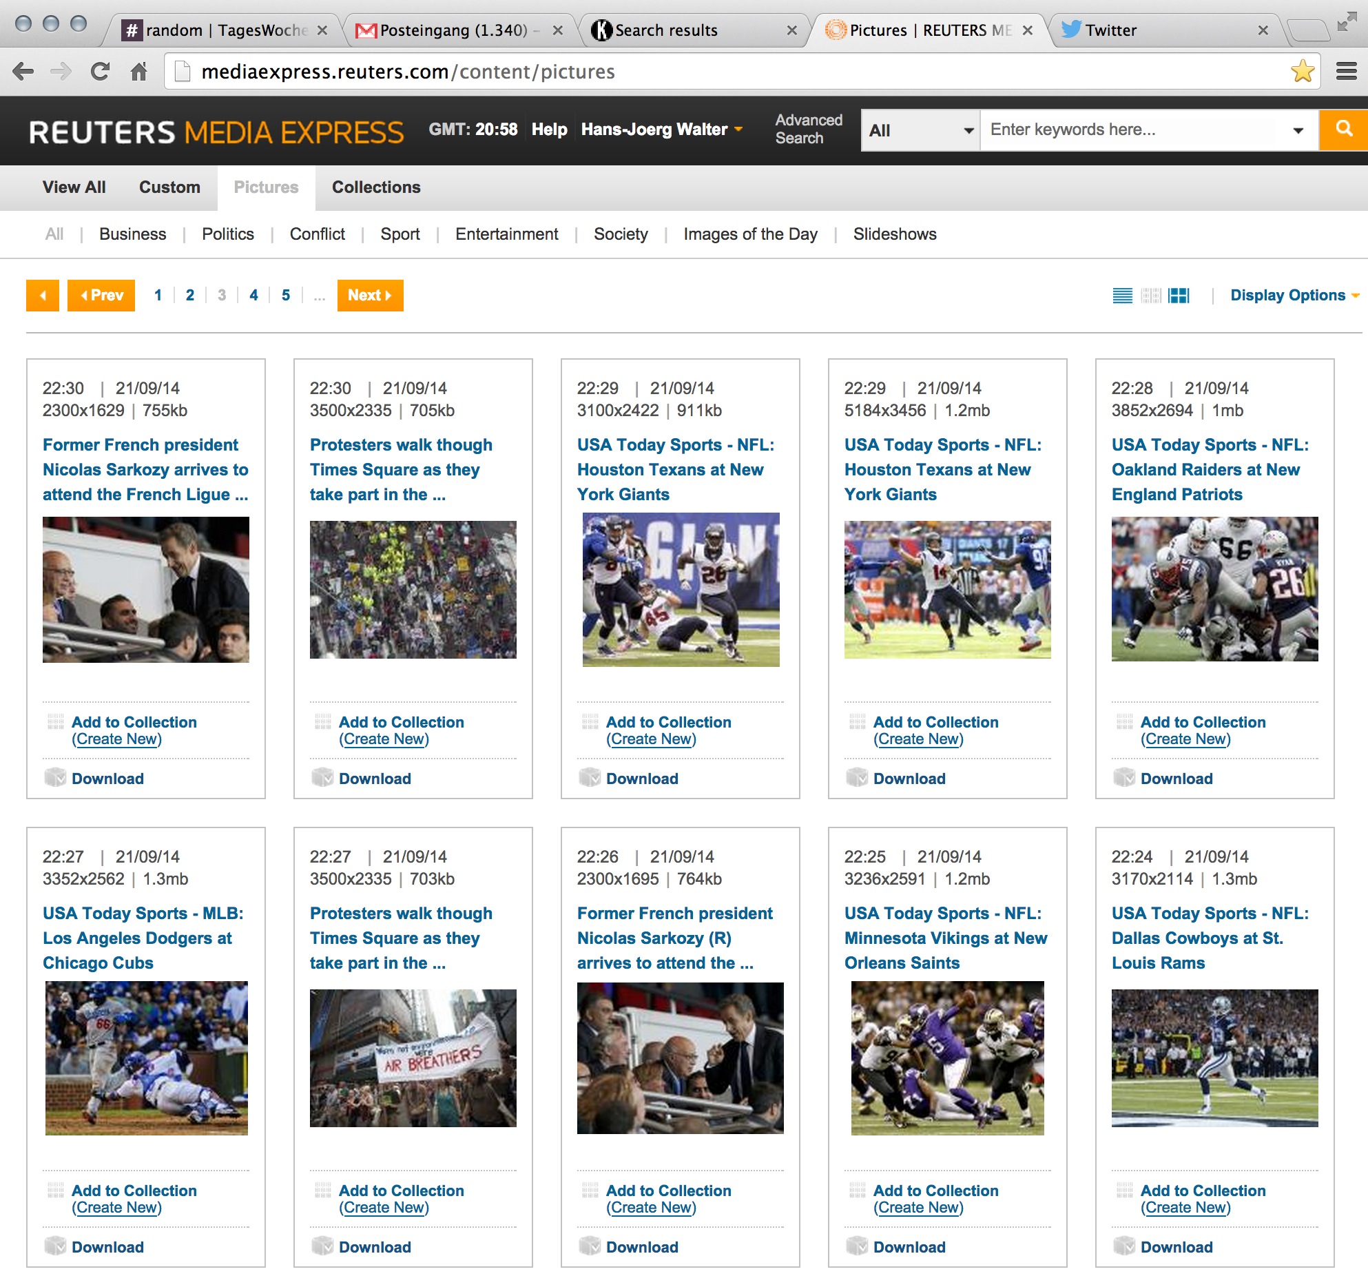Filter pictures by Entertainment
The height and width of the screenshot is (1276, 1368).
507,234
